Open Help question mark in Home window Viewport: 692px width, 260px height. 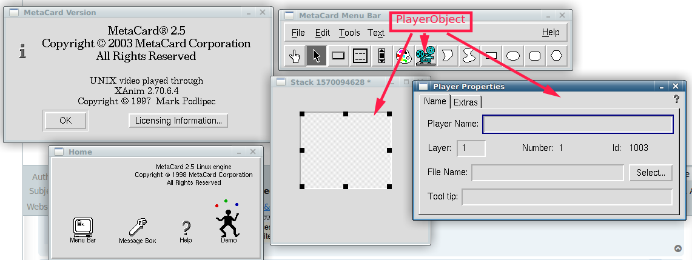(x=186, y=232)
